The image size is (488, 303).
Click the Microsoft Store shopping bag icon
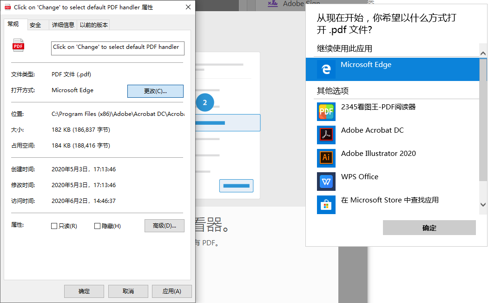[326, 205]
